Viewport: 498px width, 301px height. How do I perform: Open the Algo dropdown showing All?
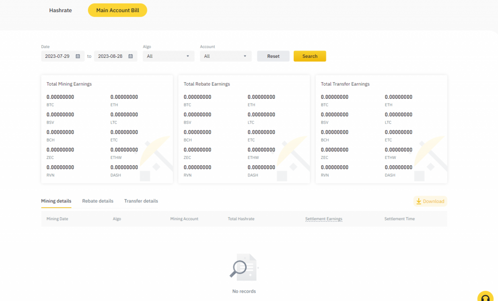pos(168,56)
